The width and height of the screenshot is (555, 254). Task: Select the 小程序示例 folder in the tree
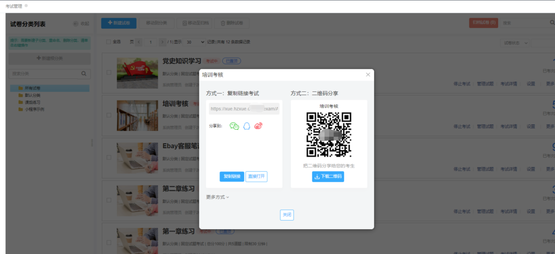(34, 109)
